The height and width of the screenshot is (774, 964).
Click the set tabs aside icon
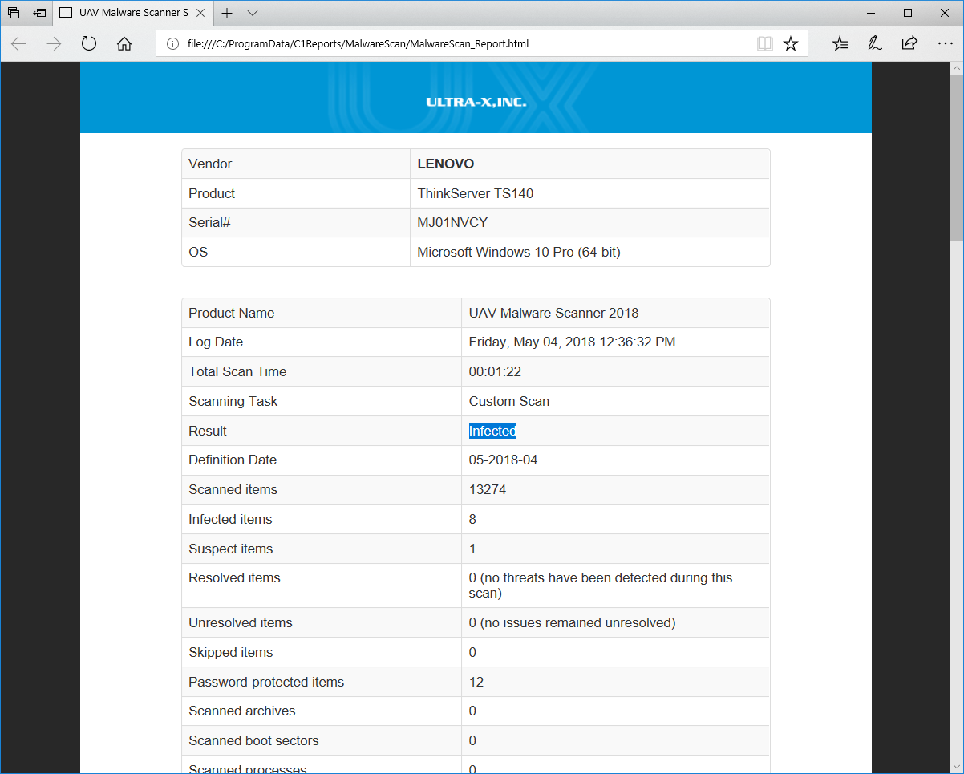pyautogui.click(x=39, y=13)
